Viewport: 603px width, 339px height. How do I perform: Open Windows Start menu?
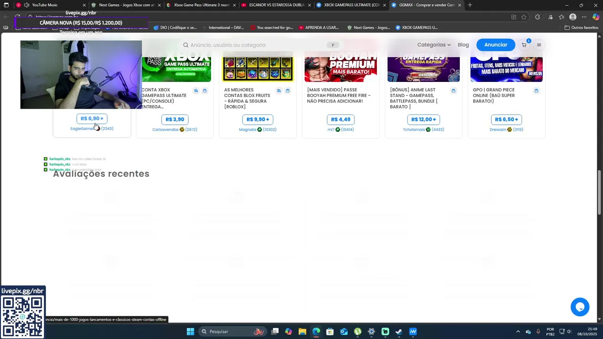[190, 331]
